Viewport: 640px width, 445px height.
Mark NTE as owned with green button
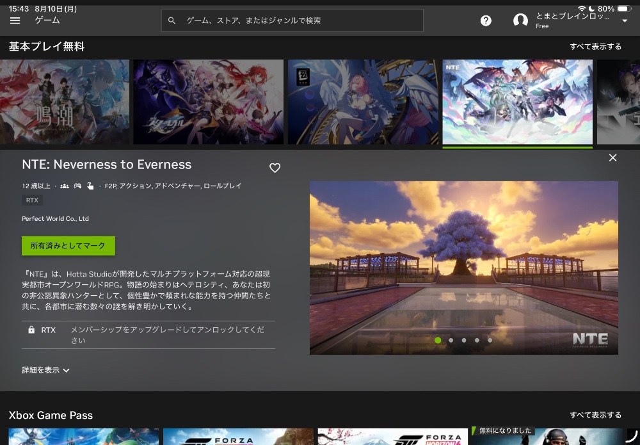tap(68, 246)
